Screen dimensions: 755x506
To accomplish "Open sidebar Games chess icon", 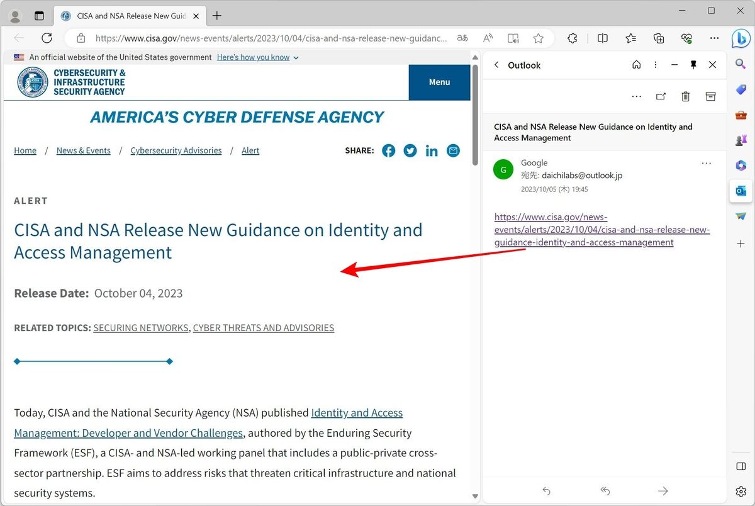I will (x=741, y=140).
